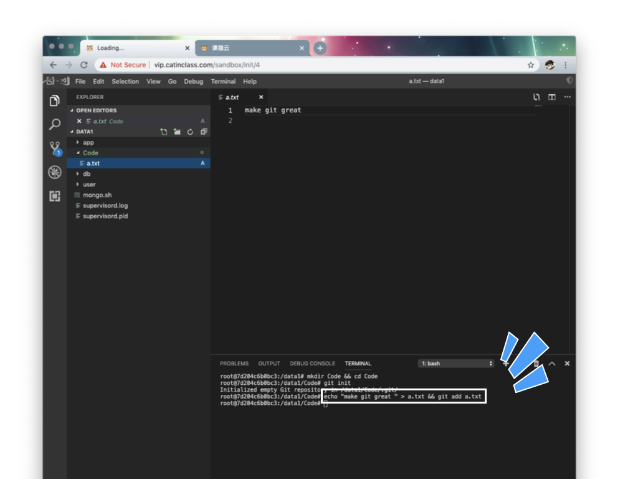Open the mongo.sh file

tap(97, 195)
